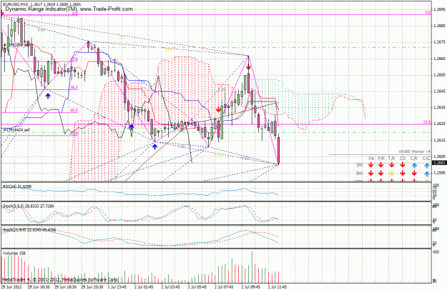The image size is (447, 290).
Task: Click the Stoch(5,3,3) indicator label
Action: point(28,206)
